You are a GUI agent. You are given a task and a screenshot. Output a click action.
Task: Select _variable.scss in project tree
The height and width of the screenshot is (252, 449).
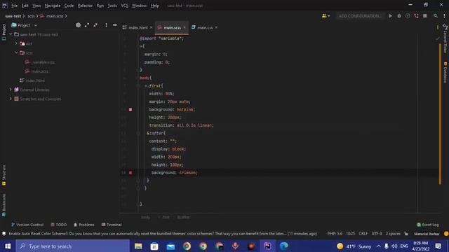click(40, 62)
